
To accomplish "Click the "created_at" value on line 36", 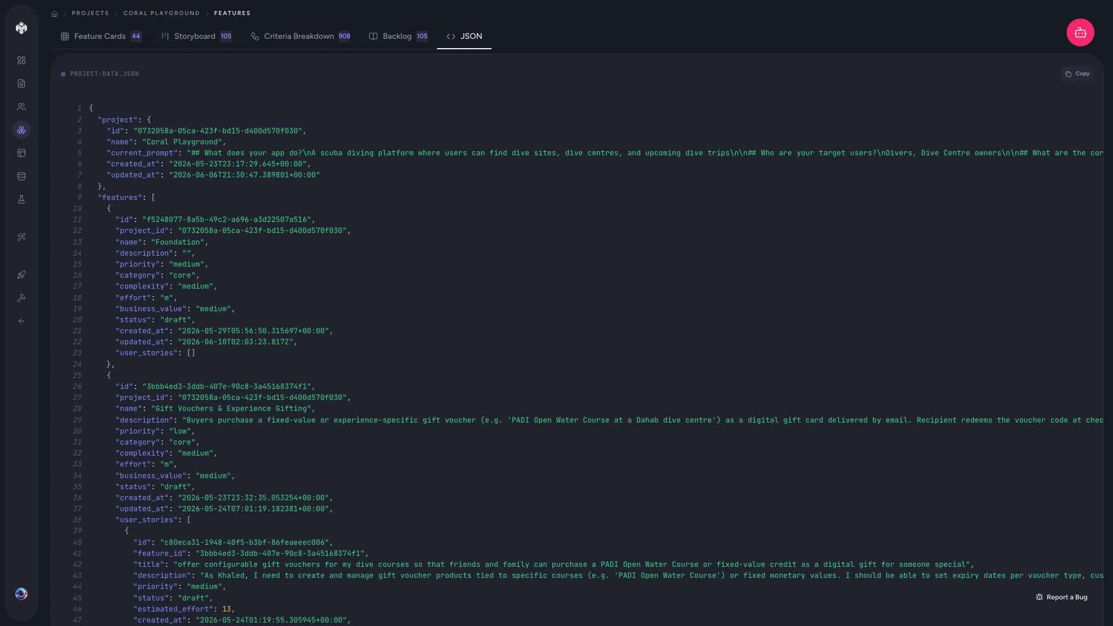I will (253, 498).
